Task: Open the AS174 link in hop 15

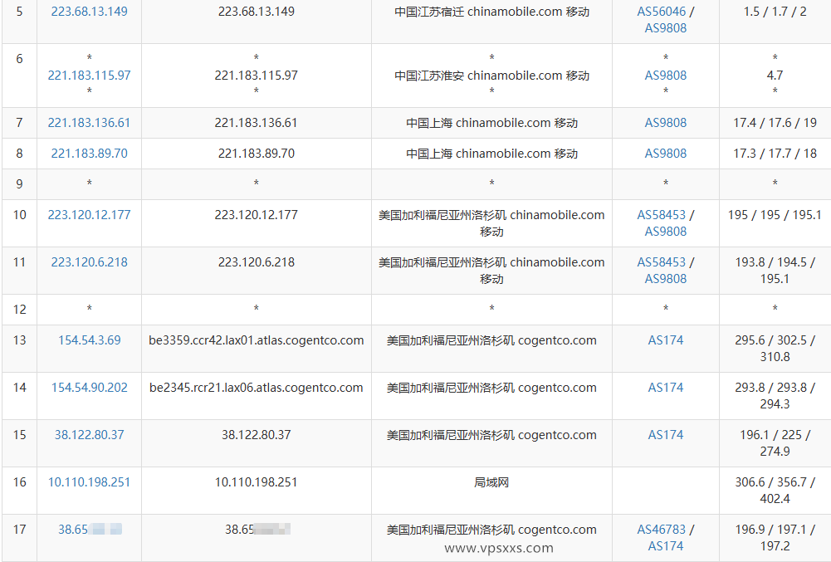Action: point(666,434)
